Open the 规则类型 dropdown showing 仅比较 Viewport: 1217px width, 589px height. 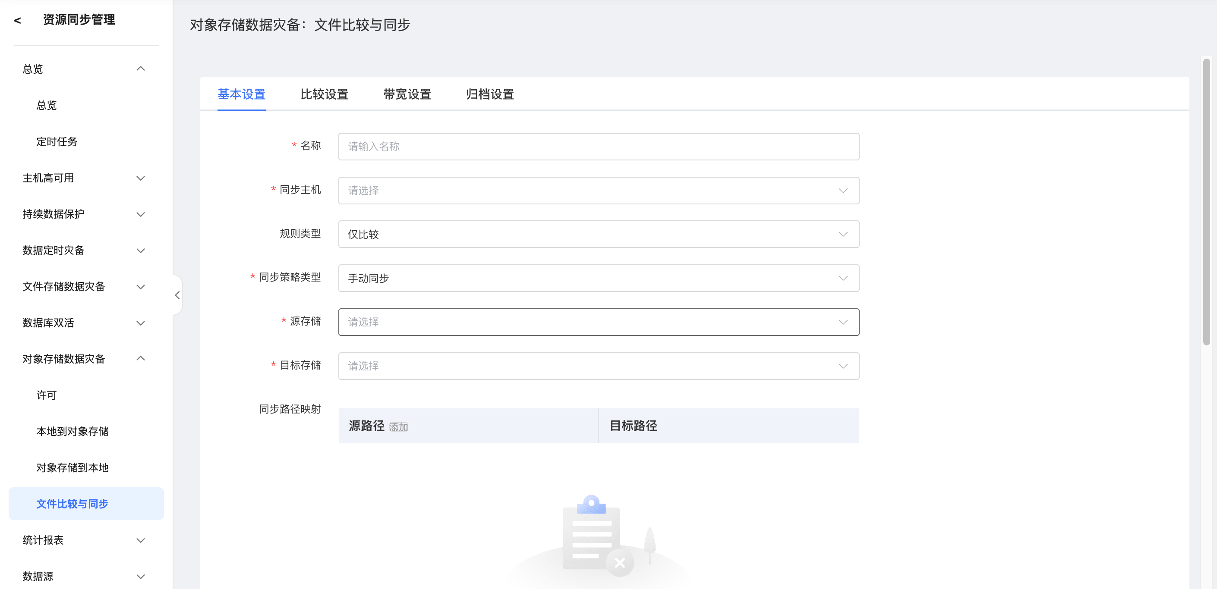598,235
